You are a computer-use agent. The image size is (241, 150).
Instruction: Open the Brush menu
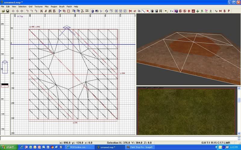62,6
